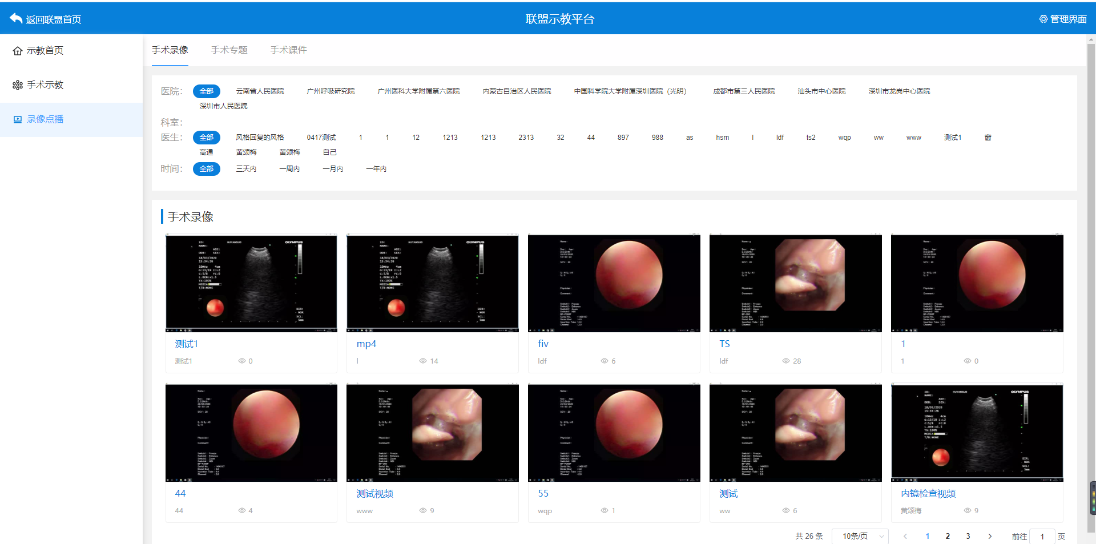Viewport: 1096px width, 544px height.
Task: Select the 全部 hospital filter pill
Action: point(206,91)
